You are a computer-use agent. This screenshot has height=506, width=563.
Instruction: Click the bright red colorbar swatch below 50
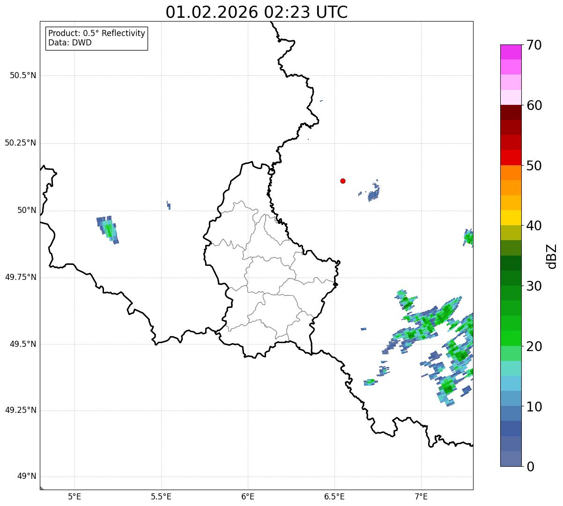pyautogui.click(x=511, y=158)
